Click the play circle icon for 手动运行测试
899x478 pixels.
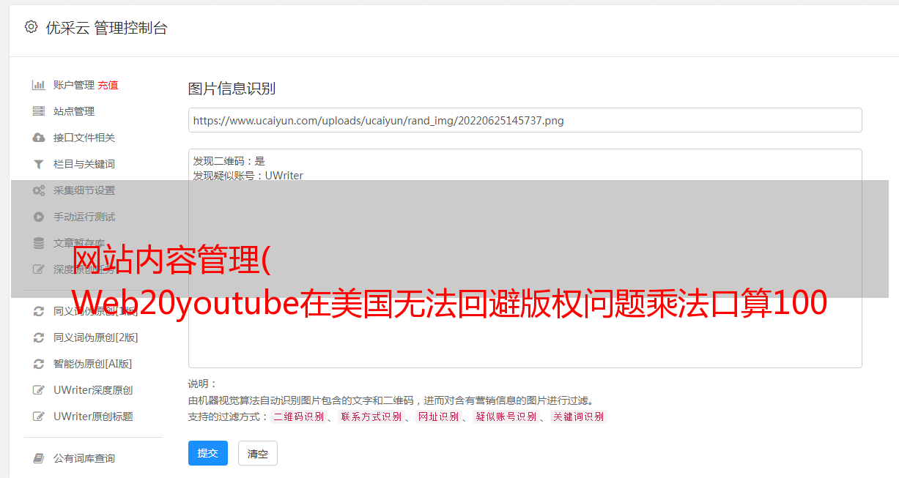click(x=39, y=217)
